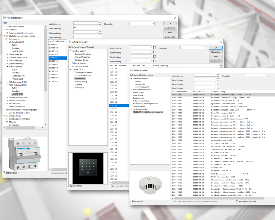Click the window icon of the Gefahrenmelder Artikeldatenbank dialog
275x220 pixels.
pos(131,70)
